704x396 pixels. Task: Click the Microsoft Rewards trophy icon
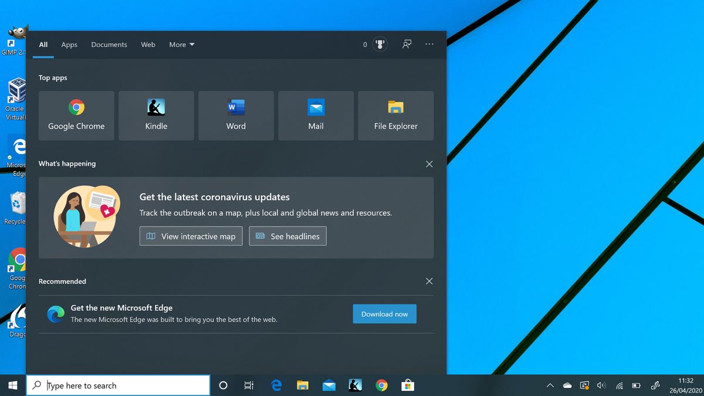coord(379,44)
